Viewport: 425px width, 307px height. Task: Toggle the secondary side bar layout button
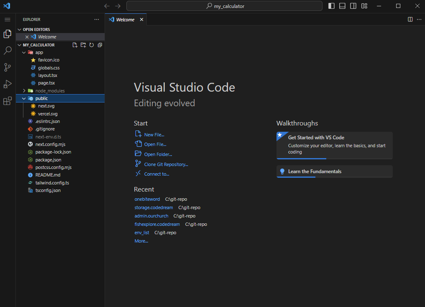coord(353,6)
